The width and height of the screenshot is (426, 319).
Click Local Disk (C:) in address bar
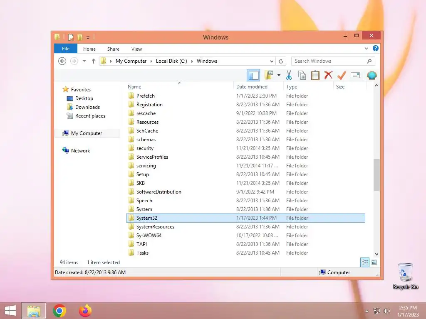171,61
